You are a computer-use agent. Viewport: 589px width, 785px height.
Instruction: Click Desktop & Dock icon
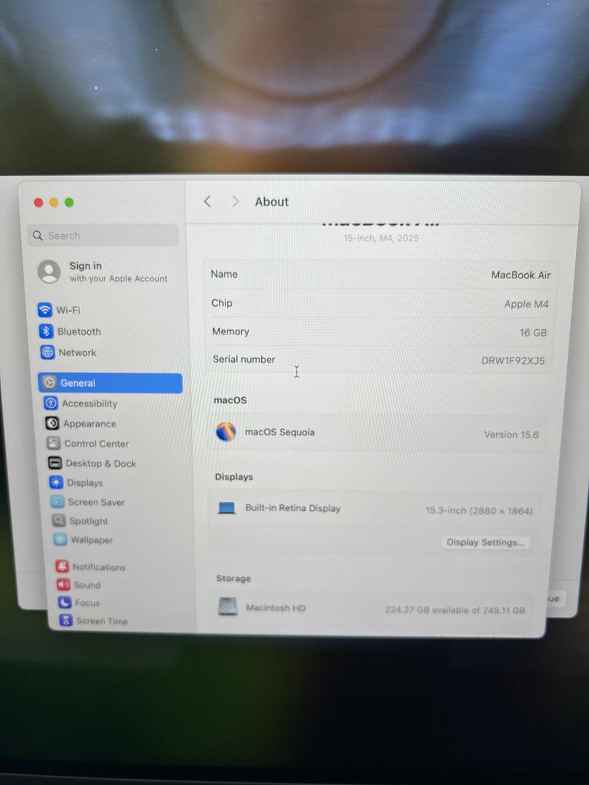(x=55, y=463)
